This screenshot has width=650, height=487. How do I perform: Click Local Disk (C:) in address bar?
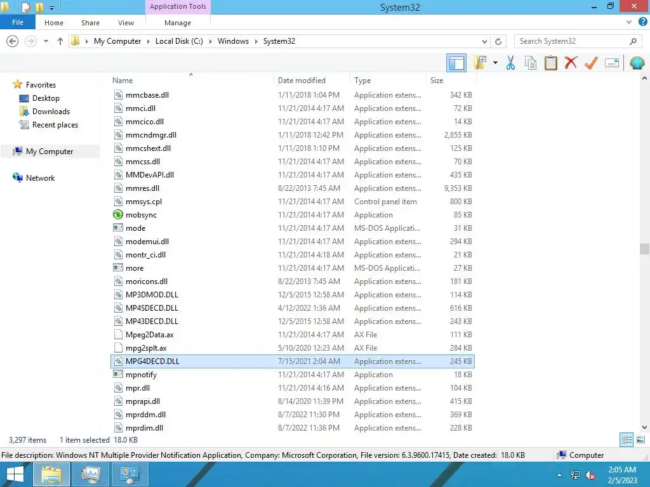point(179,41)
